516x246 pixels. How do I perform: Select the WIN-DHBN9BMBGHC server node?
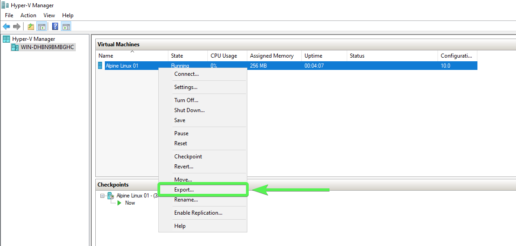point(43,47)
